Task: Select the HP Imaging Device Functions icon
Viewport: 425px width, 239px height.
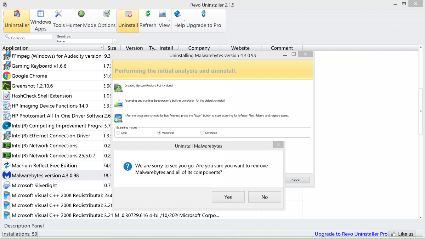Action: (7, 106)
